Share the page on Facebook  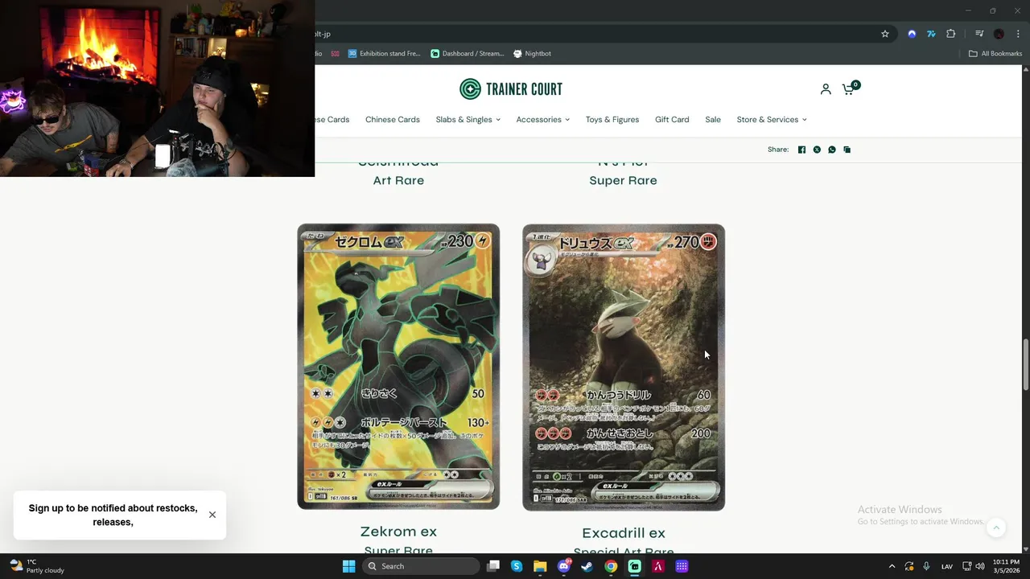click(801, 150)
